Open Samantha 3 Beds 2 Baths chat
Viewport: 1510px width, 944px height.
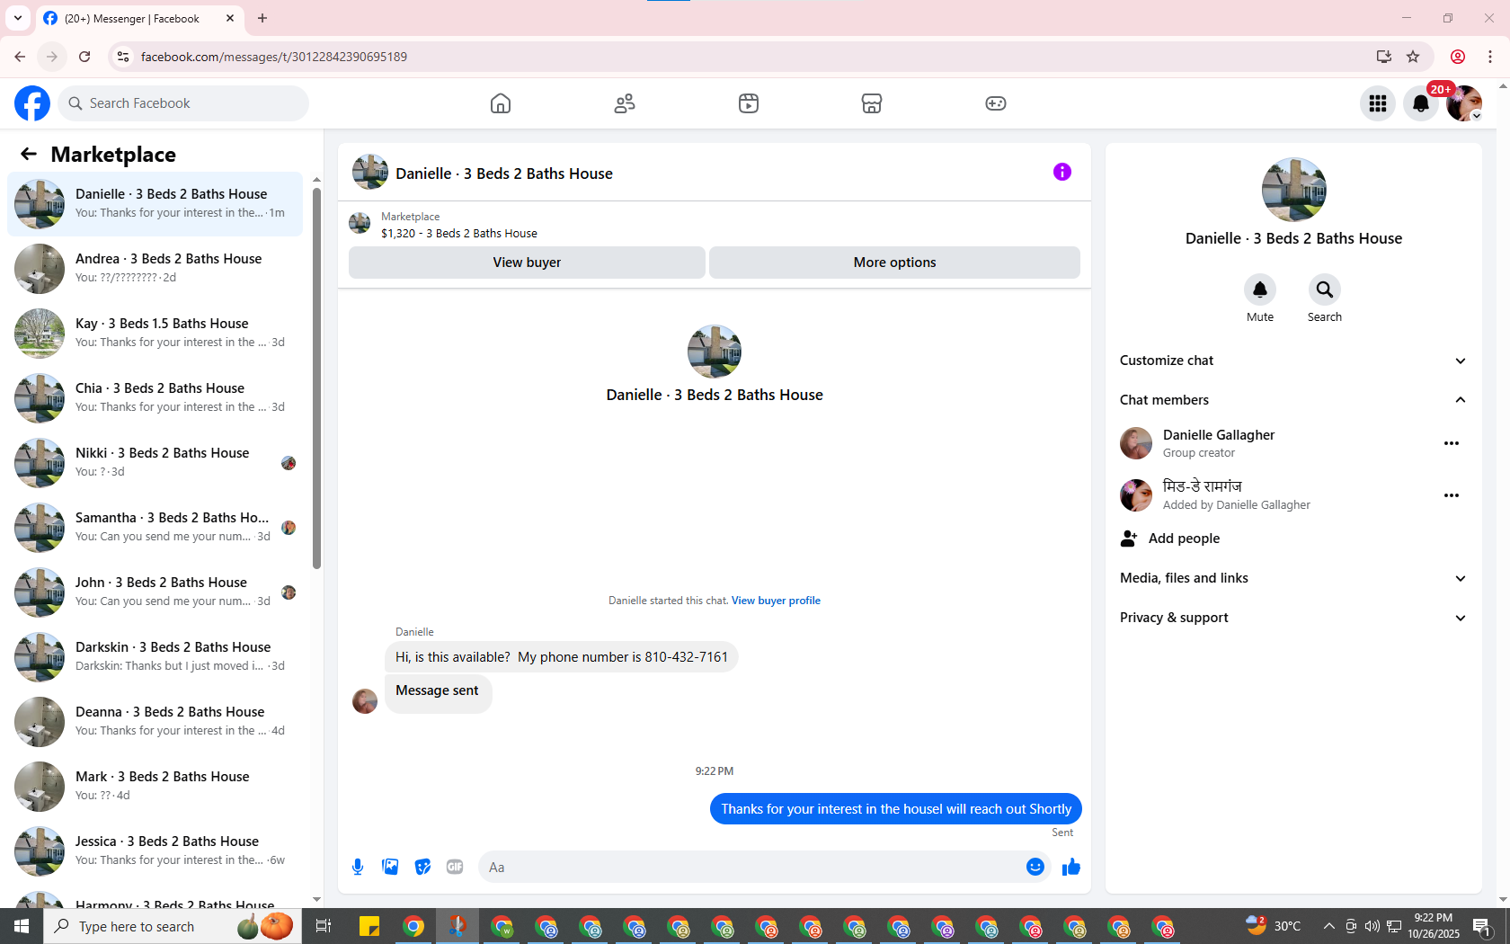pyautogui.click(x=155, y=528)
